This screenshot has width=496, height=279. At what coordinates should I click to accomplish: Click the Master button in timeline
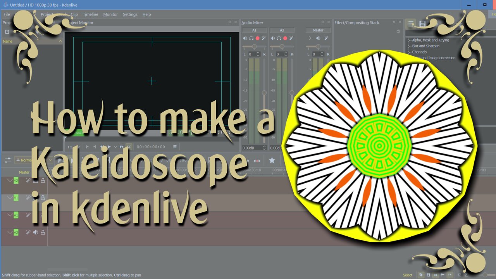point(24,172)
